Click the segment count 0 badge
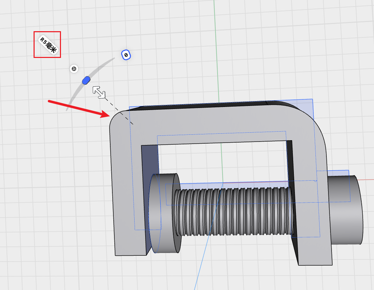 [x=126, y=55]
